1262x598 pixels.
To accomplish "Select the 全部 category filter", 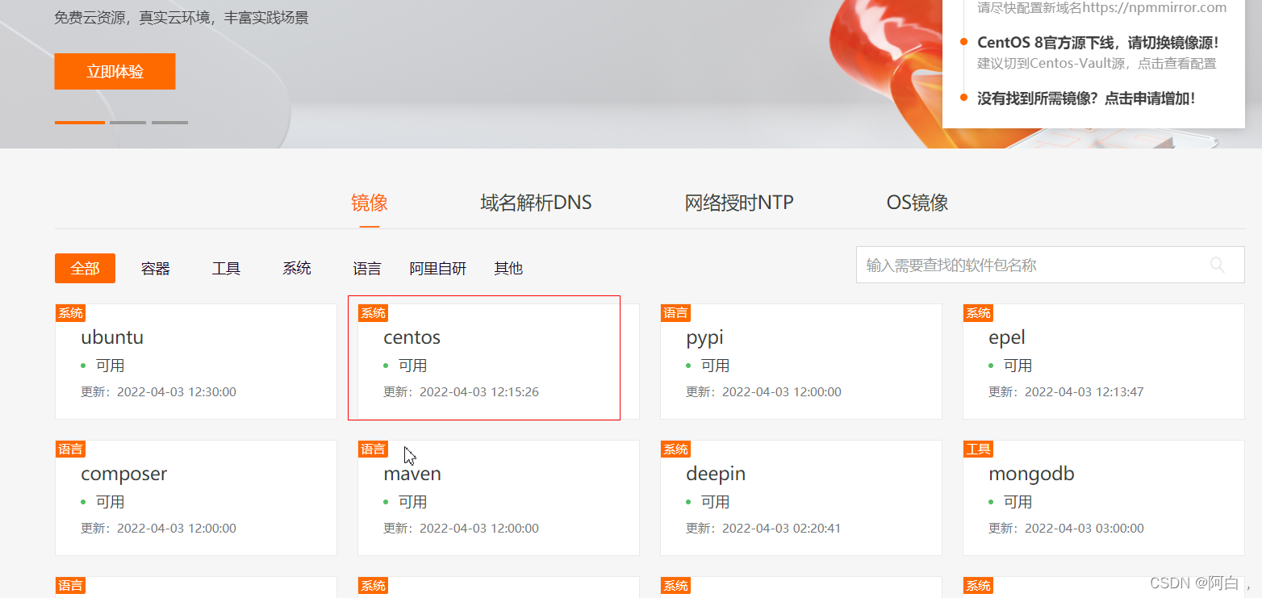I will (x=85, y=268).
